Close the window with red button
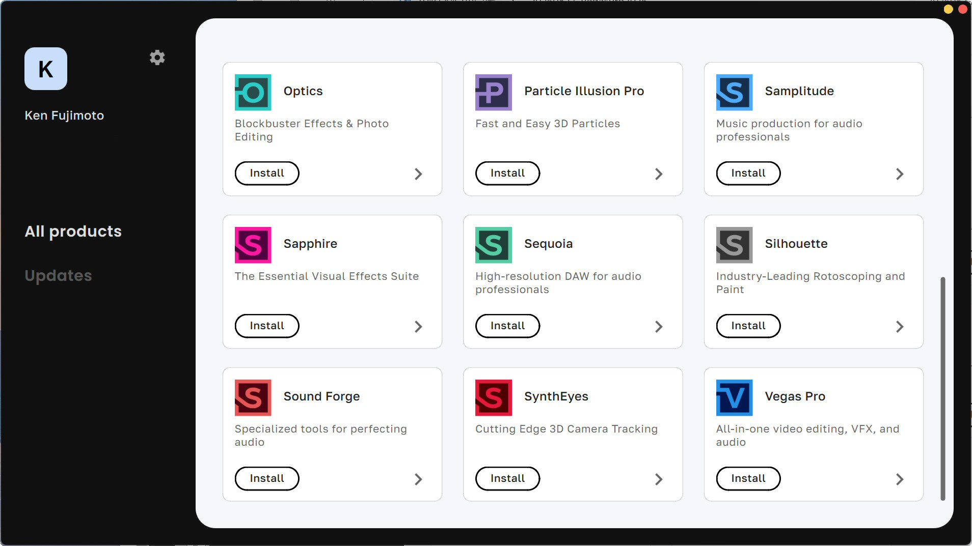 (963, 9)
